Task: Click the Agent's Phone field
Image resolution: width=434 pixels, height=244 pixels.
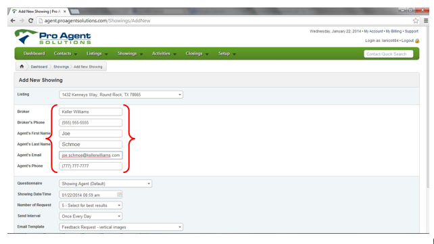Action: 91,166
